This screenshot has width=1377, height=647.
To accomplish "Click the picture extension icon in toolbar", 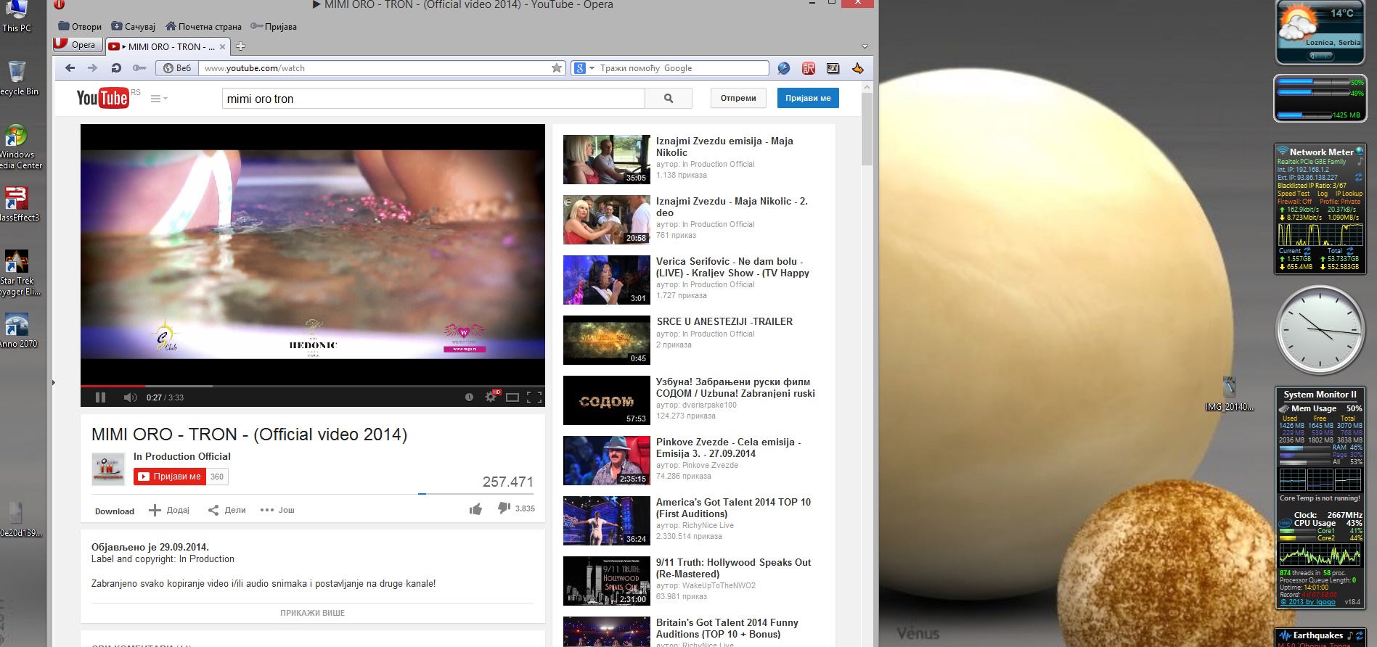I will [833, 68].
